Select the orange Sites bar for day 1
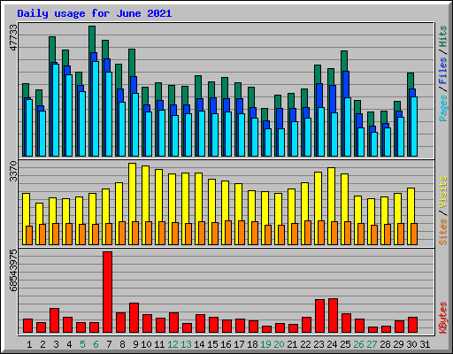The image size is (453, 354). (x=29, y=235)
